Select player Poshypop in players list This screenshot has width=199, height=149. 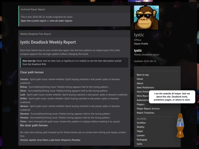coord(142,140)
